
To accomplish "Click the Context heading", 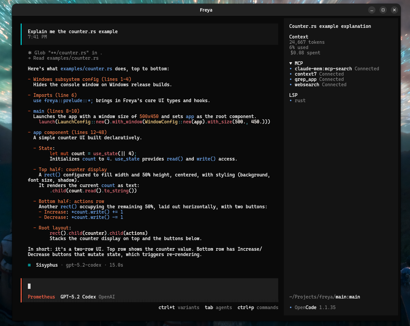I will [x=299, y=37].
